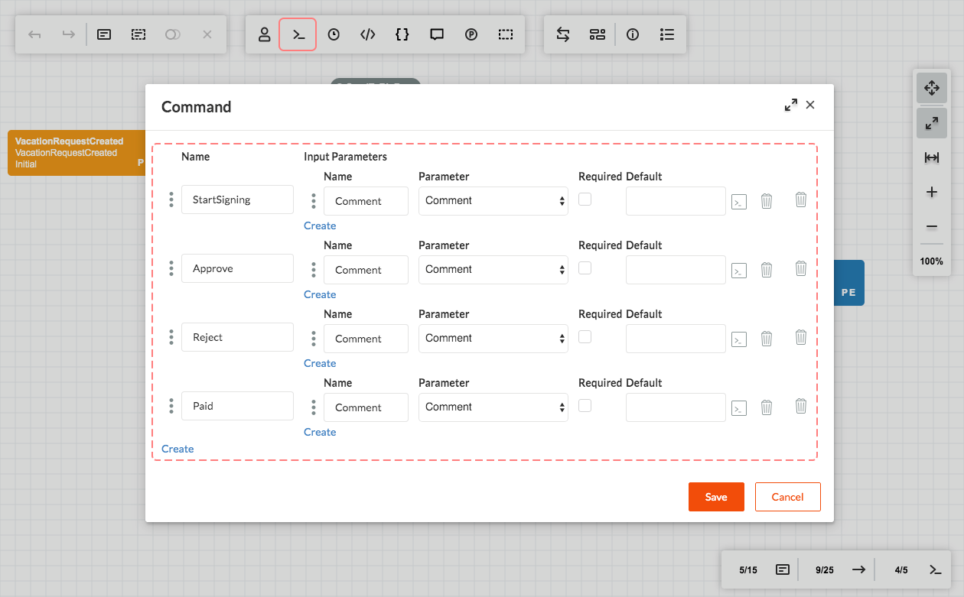Click the activities icon in status bar
Screen dimensions: 964x597
[x=783, y=569]
